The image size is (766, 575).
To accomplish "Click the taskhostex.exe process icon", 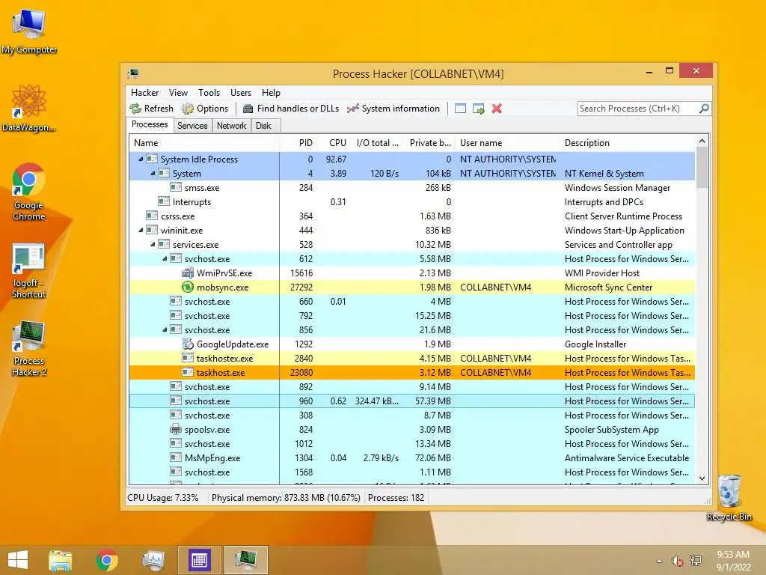I will (188, 358).
